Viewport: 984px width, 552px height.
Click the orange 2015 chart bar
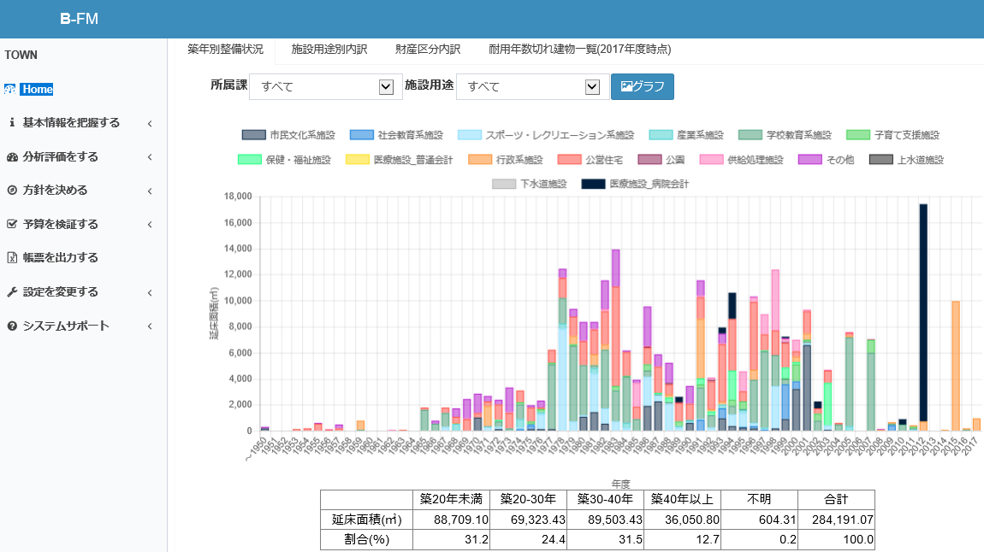(x=956, y=366)
